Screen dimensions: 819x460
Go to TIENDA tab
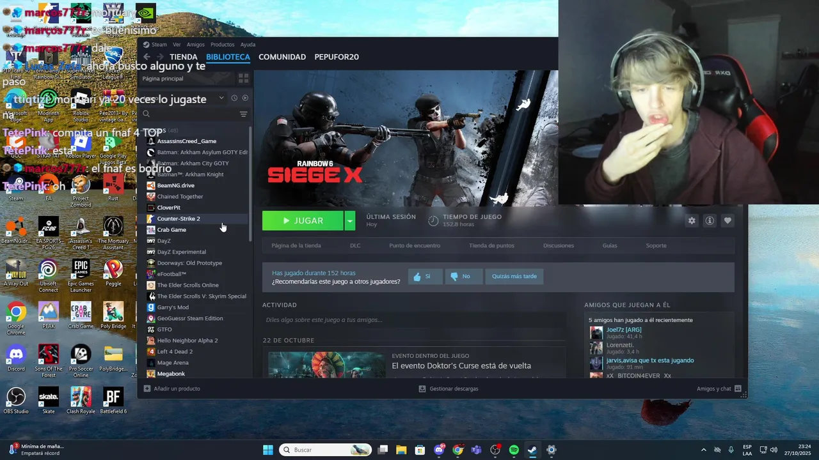click(184, 57)
